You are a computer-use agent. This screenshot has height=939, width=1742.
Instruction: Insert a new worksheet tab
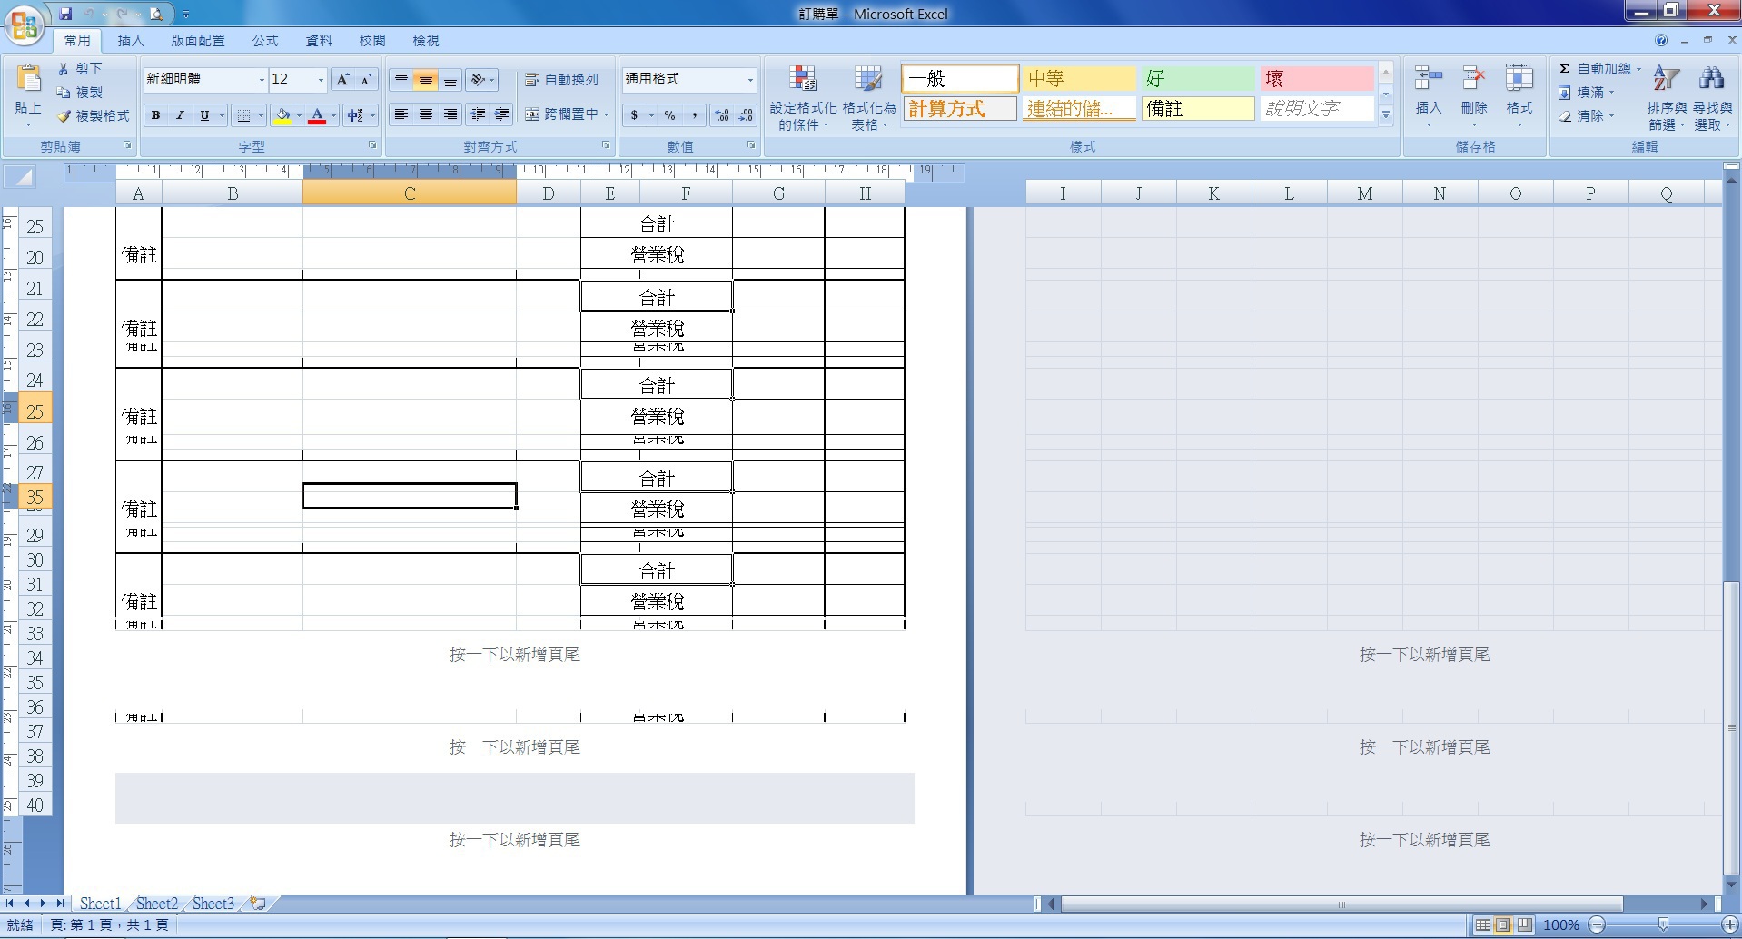coord(258,904)
